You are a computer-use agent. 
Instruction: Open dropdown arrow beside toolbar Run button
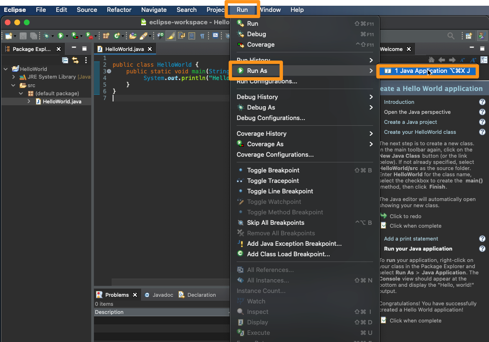tap(67, 37)
